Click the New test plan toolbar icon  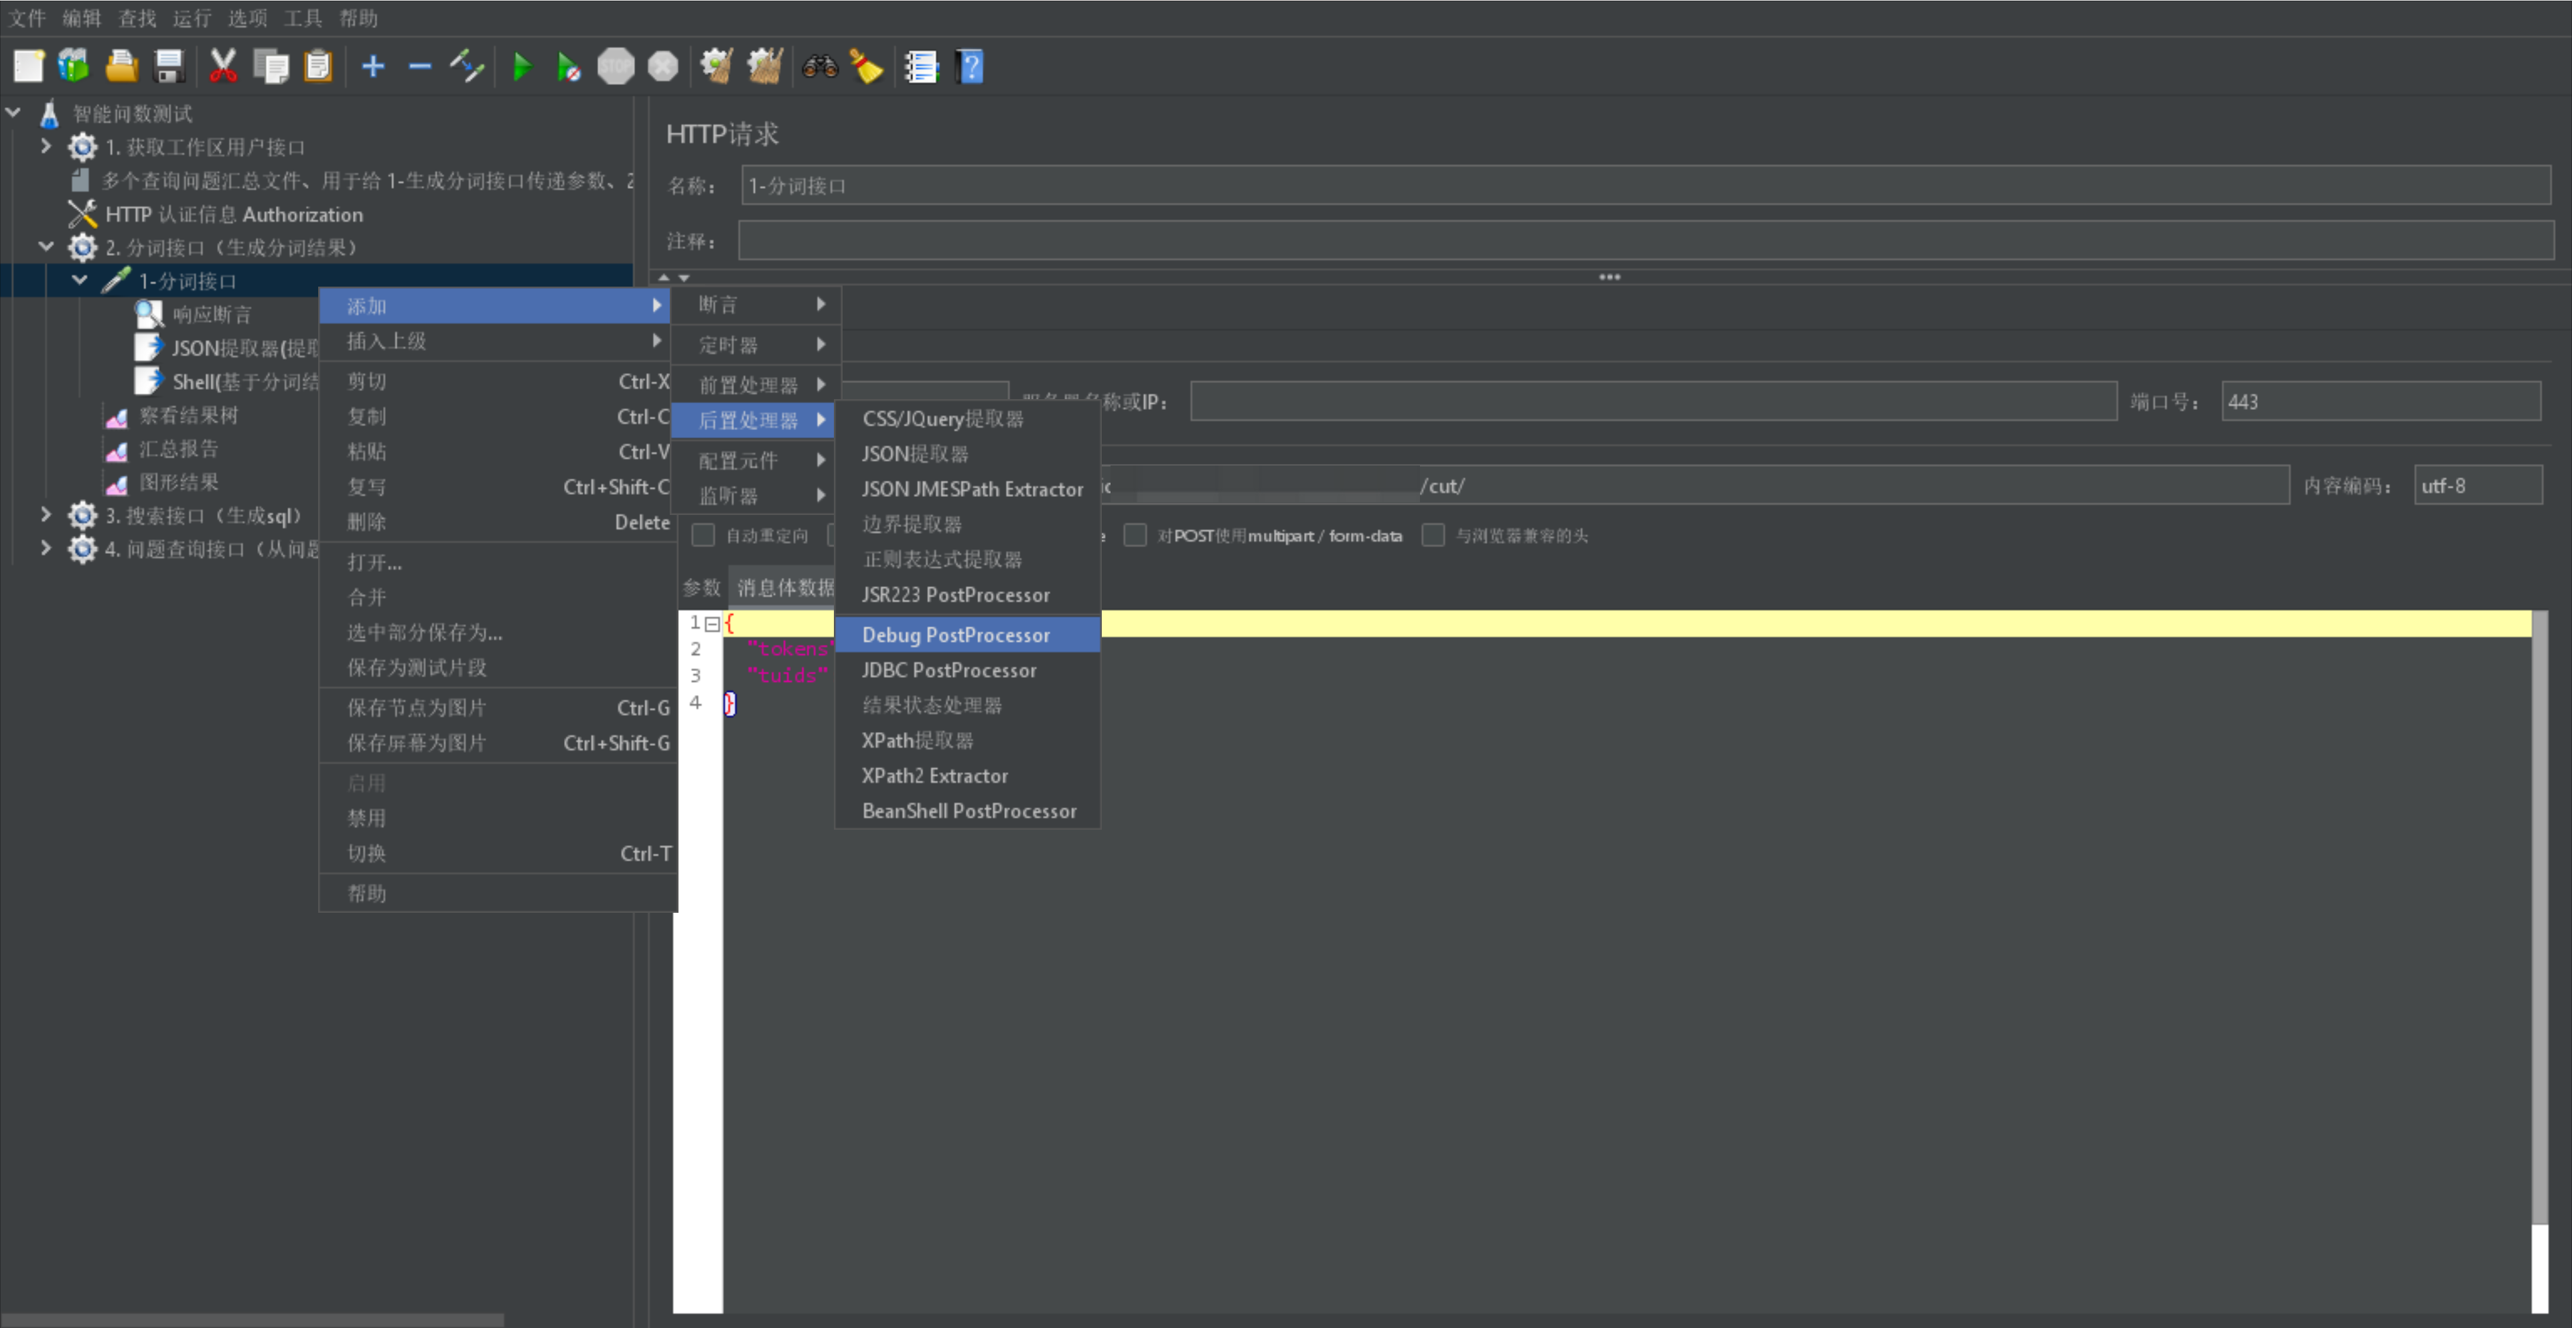pos(28,67)
